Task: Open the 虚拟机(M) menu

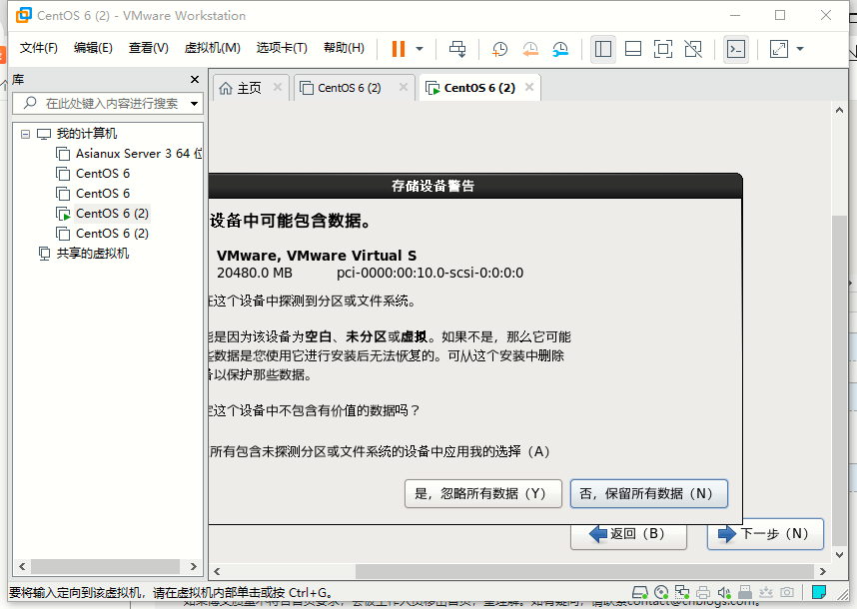Action: click(212, 48)
